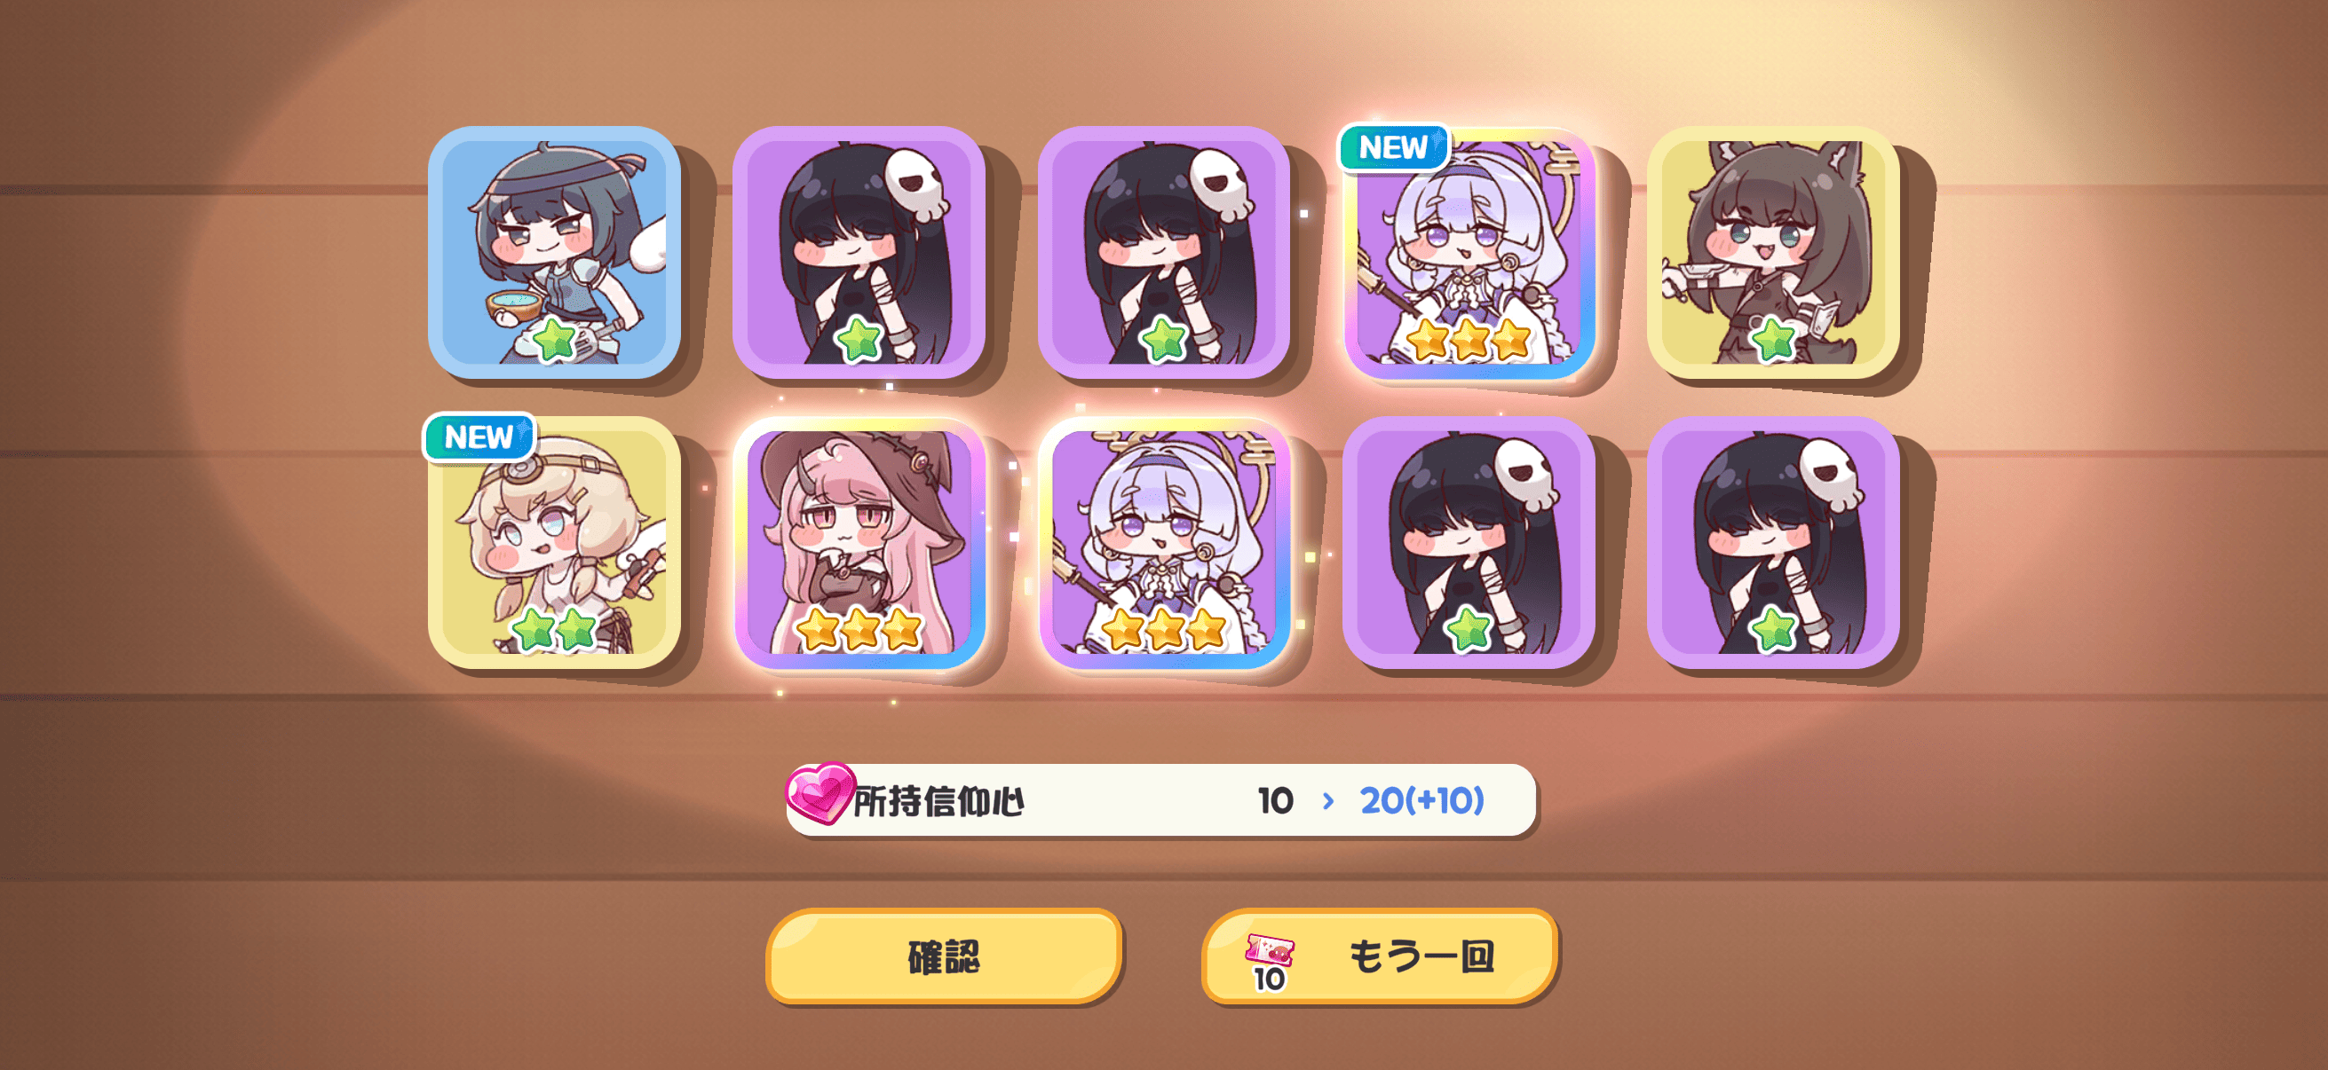
Task: Click the NEW badge on the top-row card
Action: 1393,147
